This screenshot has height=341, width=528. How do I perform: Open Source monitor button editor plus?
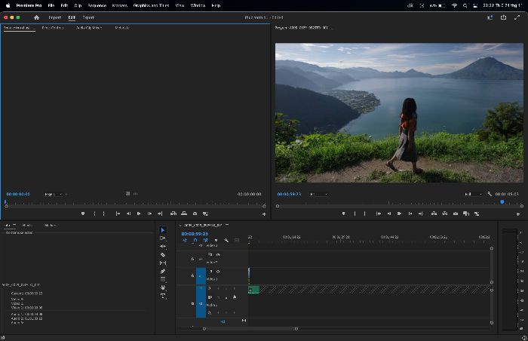point(264,214)
